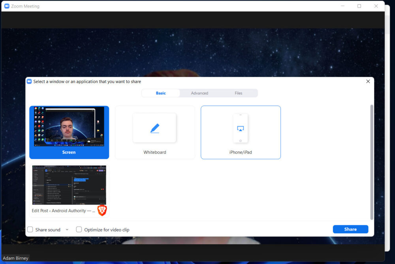
Task: Click the Zoom icon in the meeting title bar
Action: (7, 6)
